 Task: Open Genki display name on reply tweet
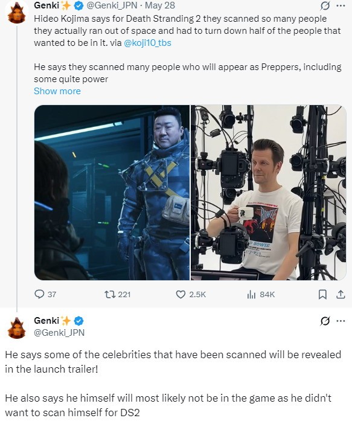pyautogui.click(x=46, y=321)
